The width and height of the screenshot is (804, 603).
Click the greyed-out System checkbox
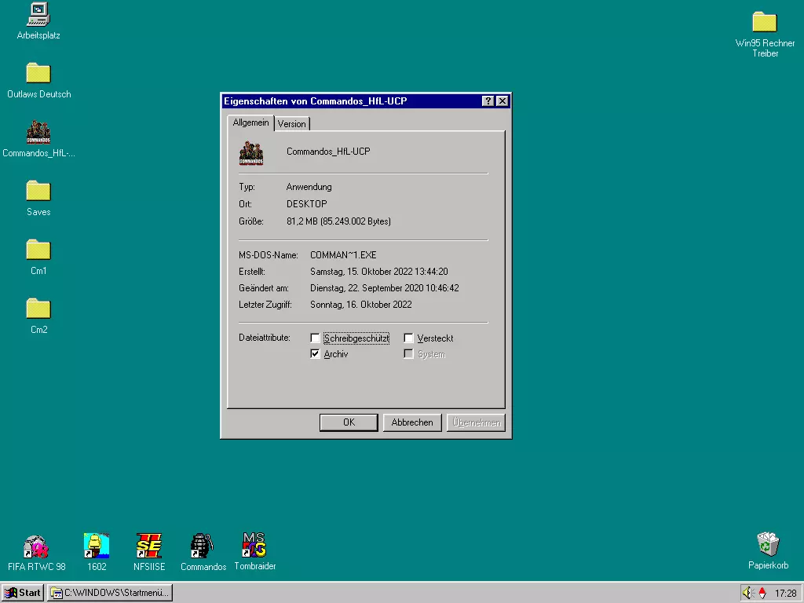click(408, 354)
